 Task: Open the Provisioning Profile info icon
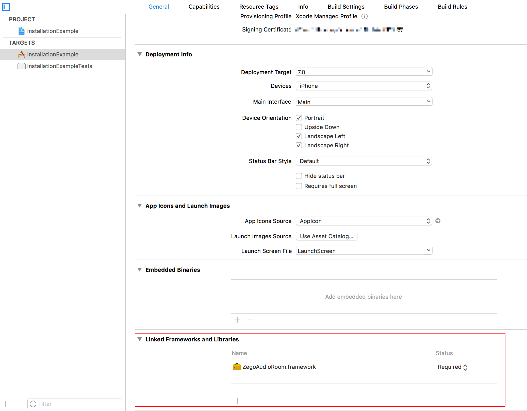364,17
